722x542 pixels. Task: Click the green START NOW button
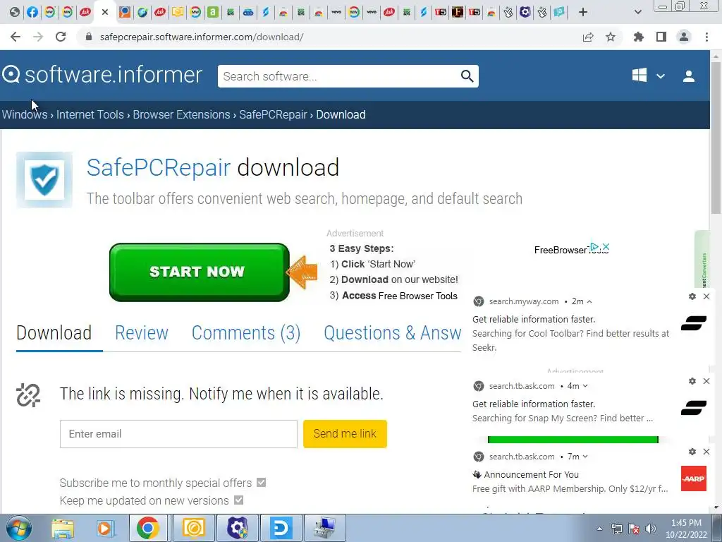pyautogui.click(x=200, y=272)
